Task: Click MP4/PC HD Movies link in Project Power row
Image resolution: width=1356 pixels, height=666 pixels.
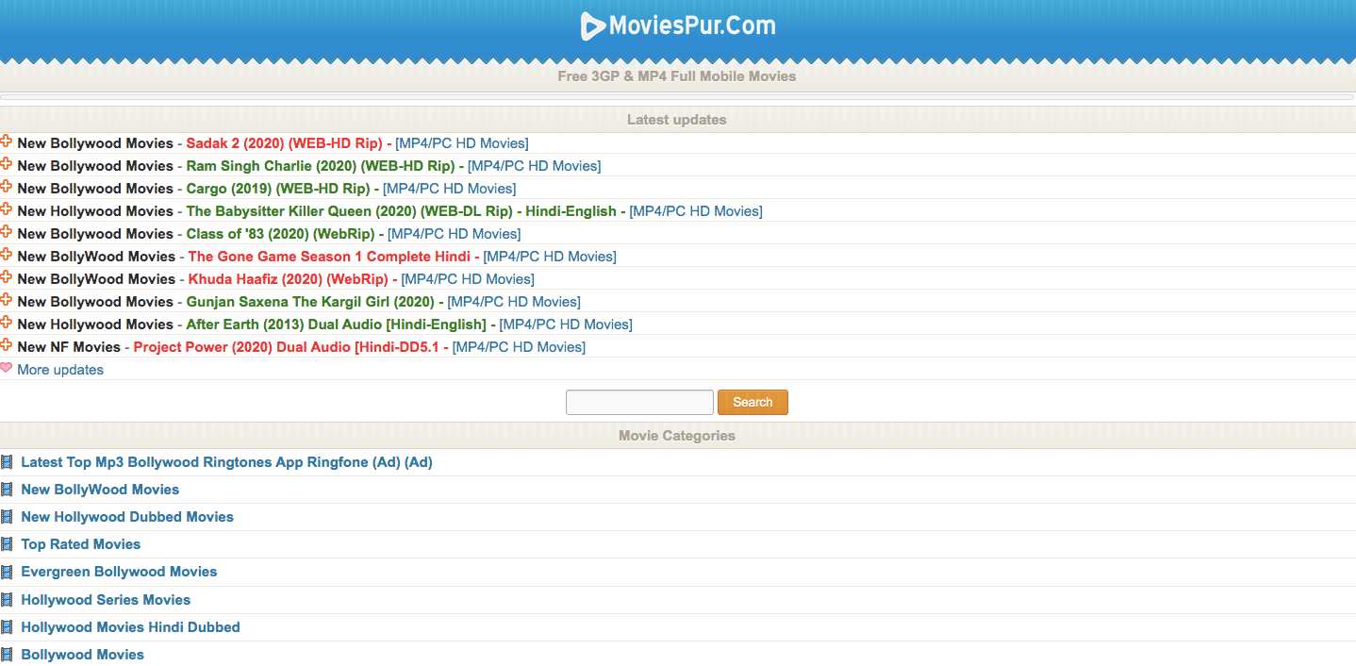Action: tap(519, 347)
